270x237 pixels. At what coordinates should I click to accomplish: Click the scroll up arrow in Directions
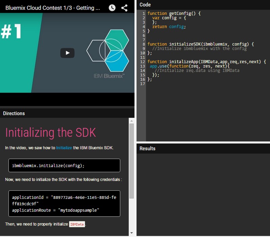click(131, 121)
